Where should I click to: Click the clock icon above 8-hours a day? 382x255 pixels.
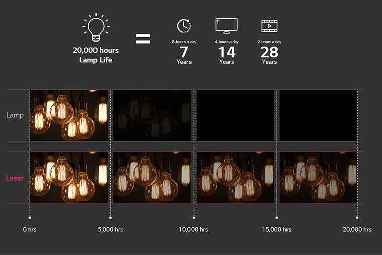[x=184, y=26]
